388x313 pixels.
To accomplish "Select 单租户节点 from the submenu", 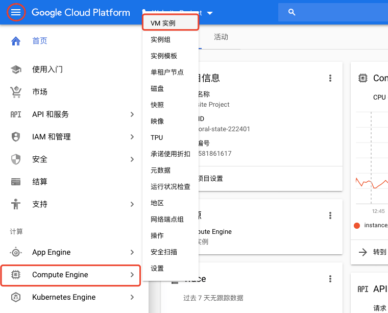I will click(171, 72).
